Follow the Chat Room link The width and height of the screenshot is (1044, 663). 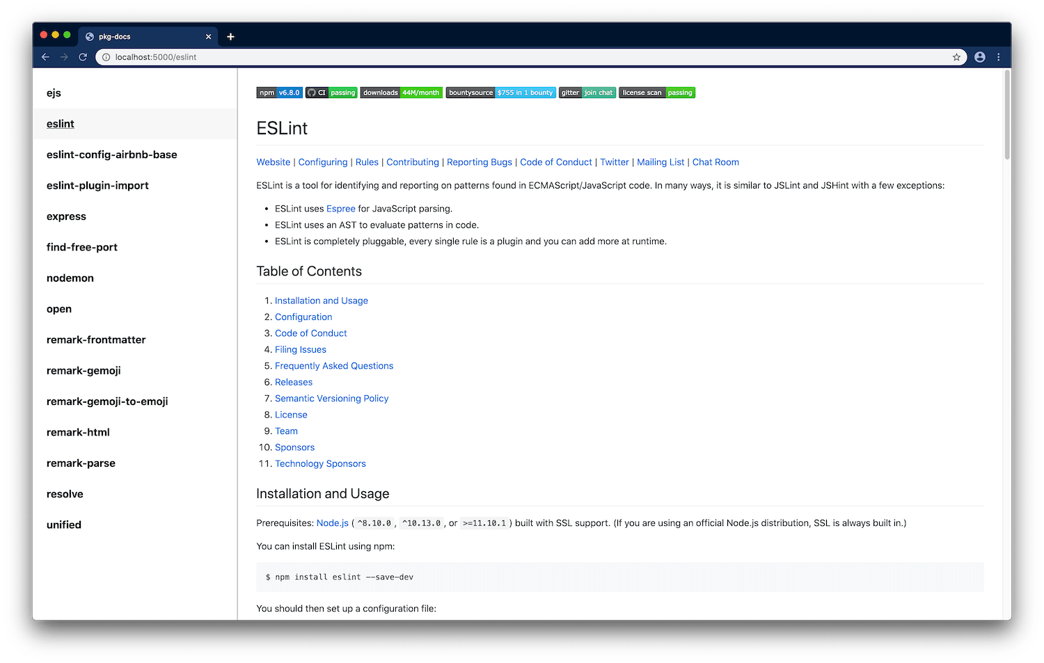715,162
